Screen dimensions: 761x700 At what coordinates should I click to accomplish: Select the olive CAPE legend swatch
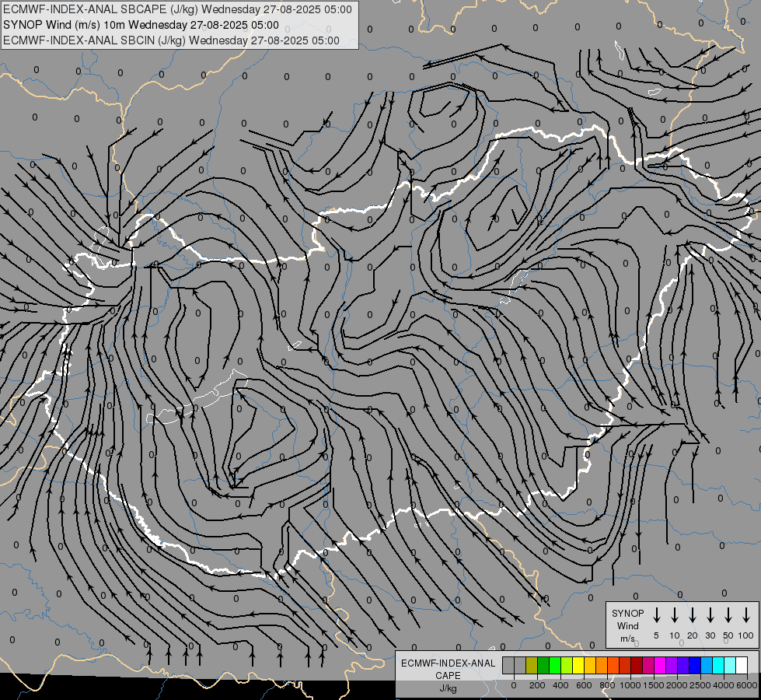(x=532, y=665)
